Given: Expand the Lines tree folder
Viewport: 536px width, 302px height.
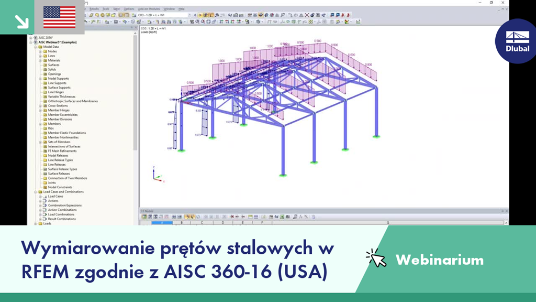Looking at the screenshot, I should [x=40, y=56].
